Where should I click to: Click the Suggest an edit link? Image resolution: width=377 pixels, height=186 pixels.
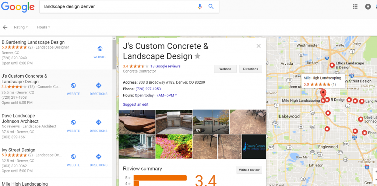click(135, 105)
